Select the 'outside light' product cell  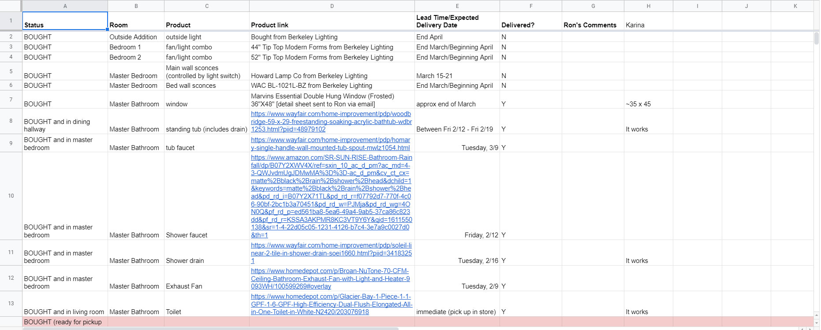tap(207, 37)
